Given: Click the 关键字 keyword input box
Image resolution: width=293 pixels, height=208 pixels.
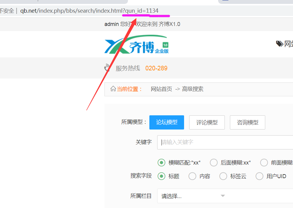Looking at the screenshot, I should 225,142.
